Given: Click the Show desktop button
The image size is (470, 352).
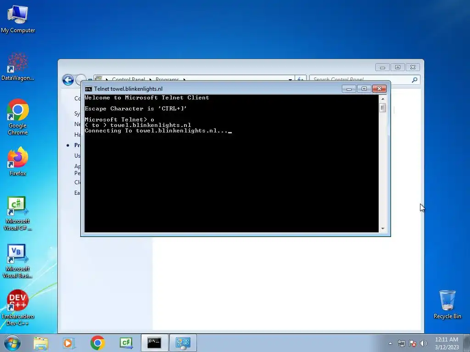Looking at the screenshot, I should [467, 343].
